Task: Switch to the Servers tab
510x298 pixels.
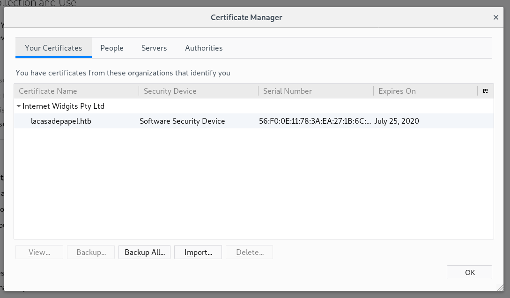Action: click(x=154, y=48)
